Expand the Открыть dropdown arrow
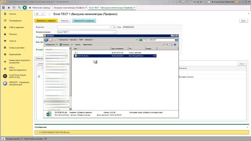Image resolution: width=251 pixels, height=141 pixels. click(x=72, y=45)
